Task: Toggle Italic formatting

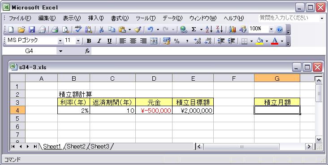Action: click(x=99, y=41)
